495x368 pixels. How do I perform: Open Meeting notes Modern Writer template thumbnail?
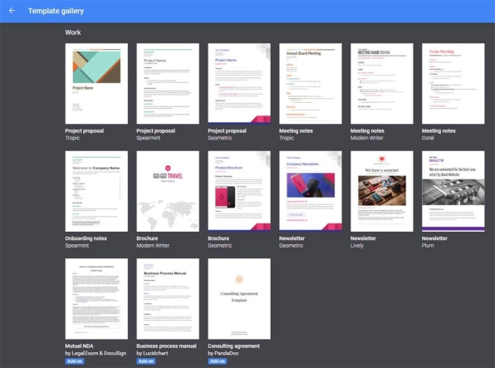pos(382,83)
